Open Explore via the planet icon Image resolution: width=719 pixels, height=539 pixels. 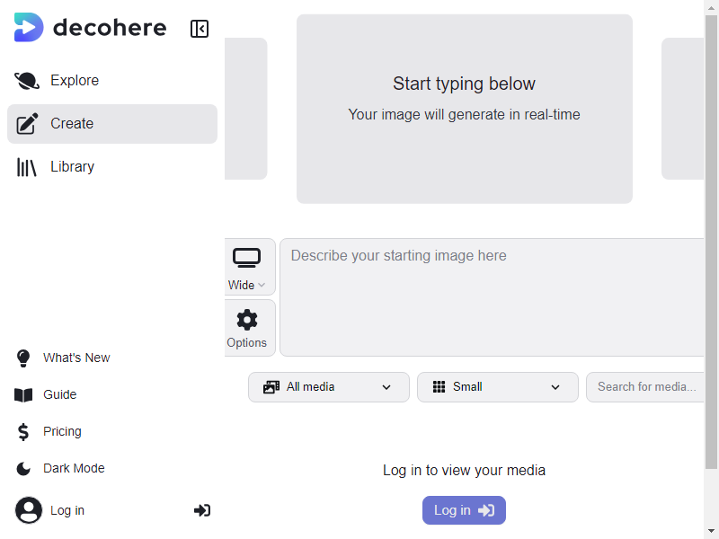[27, 81]
